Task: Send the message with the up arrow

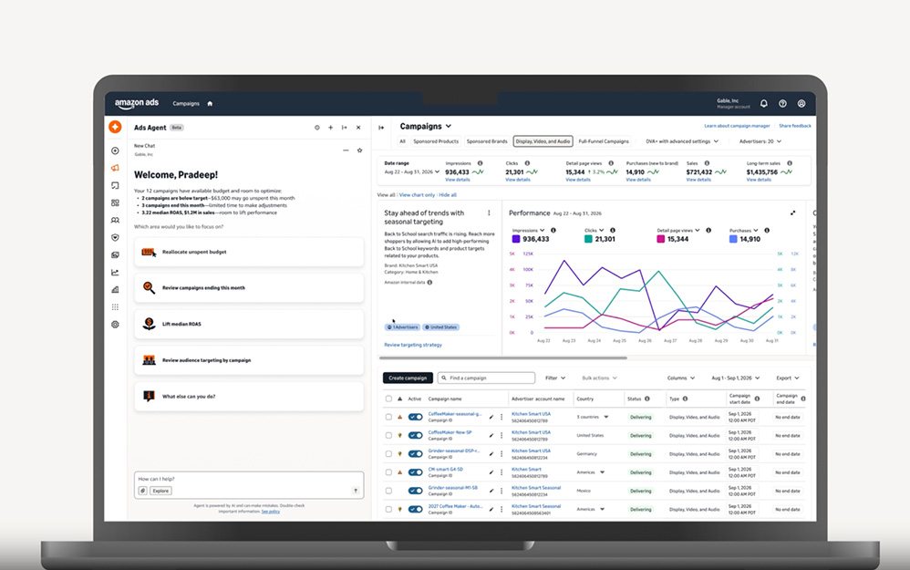Action: pos(356,491)
